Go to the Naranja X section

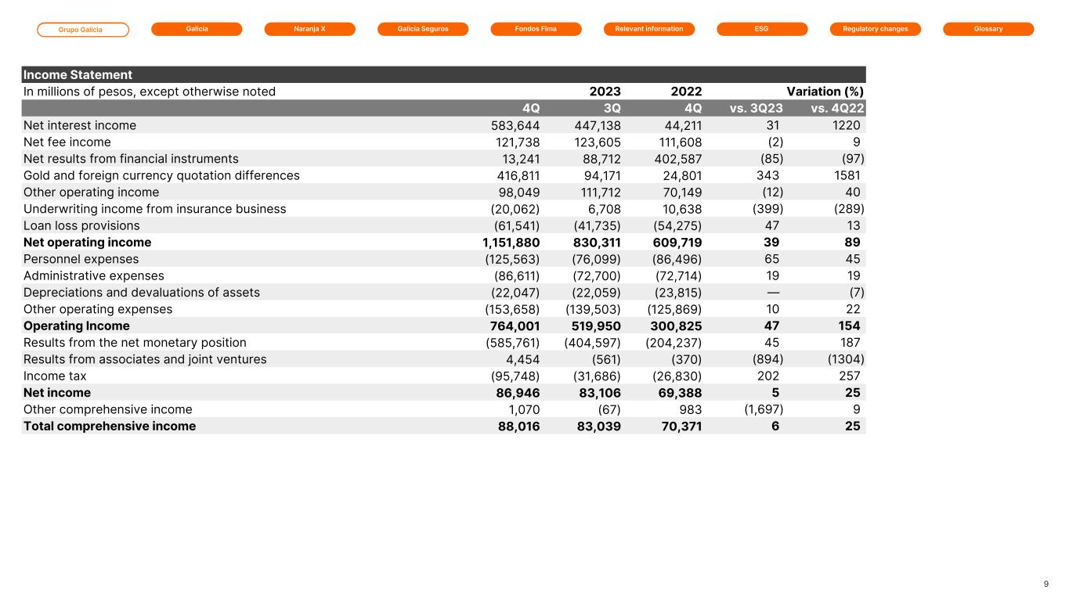click(x=309, y=29)
